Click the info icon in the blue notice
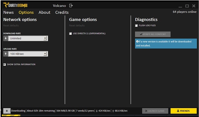This screenshot has height=117, width=199. tap(137, 42)
